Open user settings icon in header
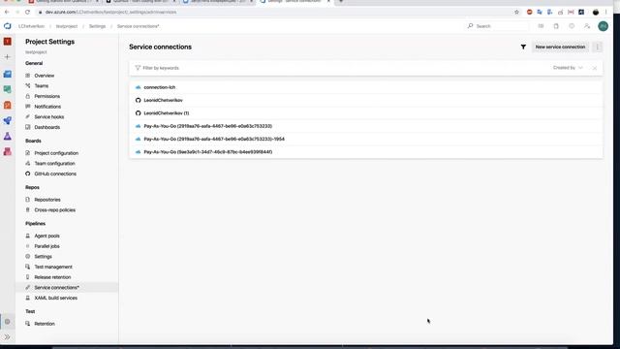620x349 pixels. pyautogui.click(x=587, y=26)
